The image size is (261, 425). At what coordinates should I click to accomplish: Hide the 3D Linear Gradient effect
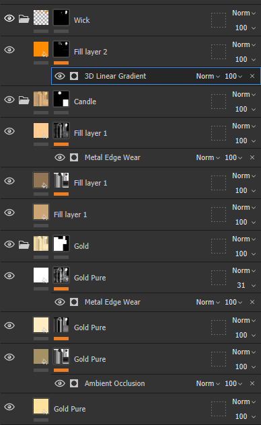(60, 76)
